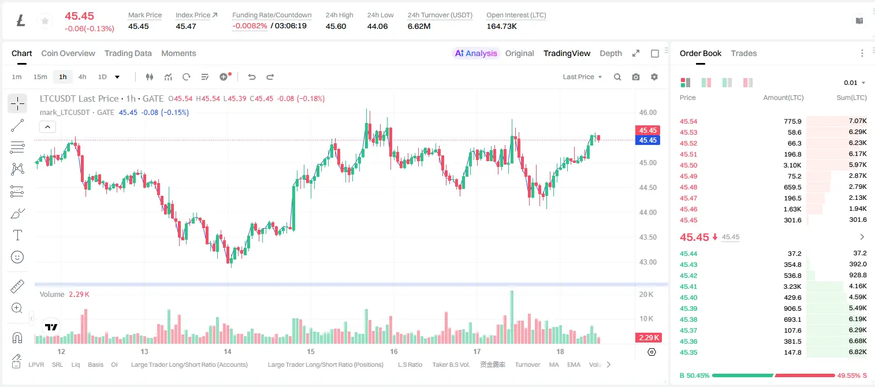Open the emoji sticker tool
Image resolution: width=875 pixels, height=387 pixels.
coord(17,257)
